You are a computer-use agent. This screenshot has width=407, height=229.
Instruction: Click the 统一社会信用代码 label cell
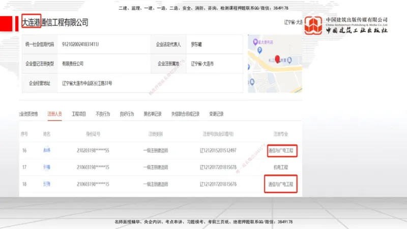[40, 44]
